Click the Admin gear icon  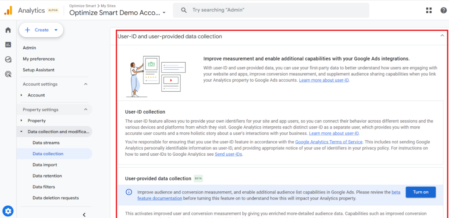[x=8, y=211]
